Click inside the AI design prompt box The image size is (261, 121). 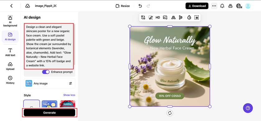49,46
